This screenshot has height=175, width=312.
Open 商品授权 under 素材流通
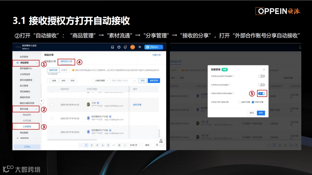click(x=27, y=115)
